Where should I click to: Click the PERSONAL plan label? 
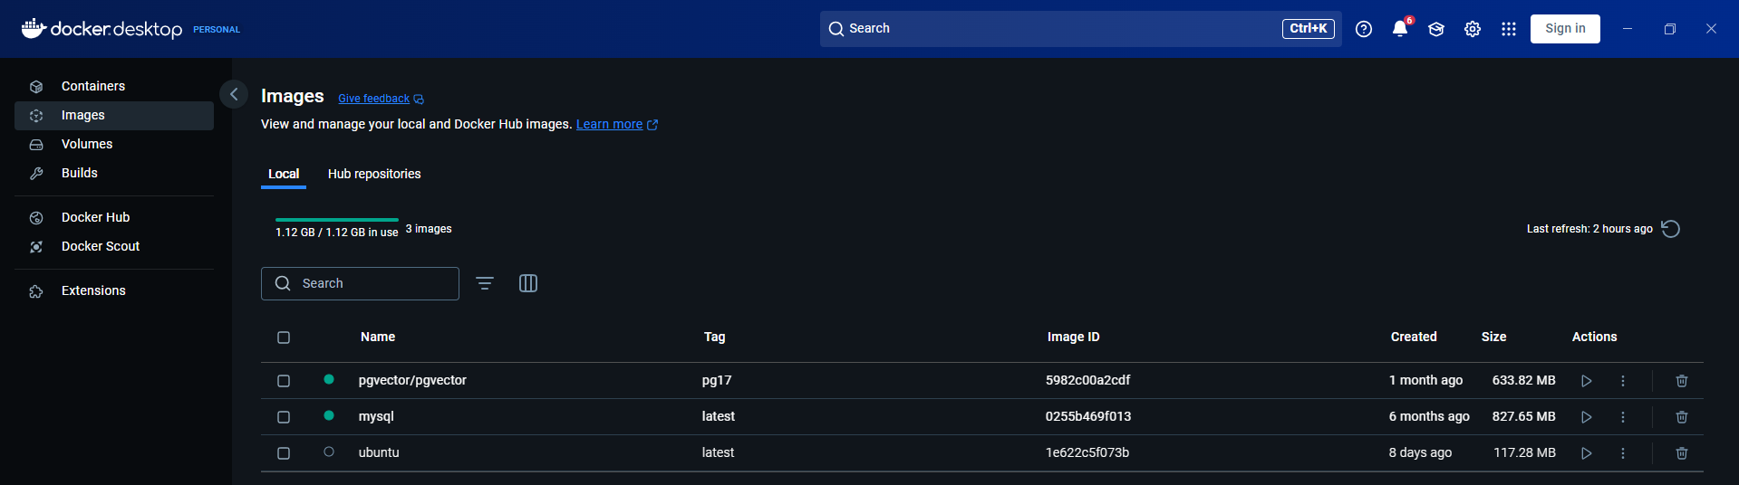[217, 30]
